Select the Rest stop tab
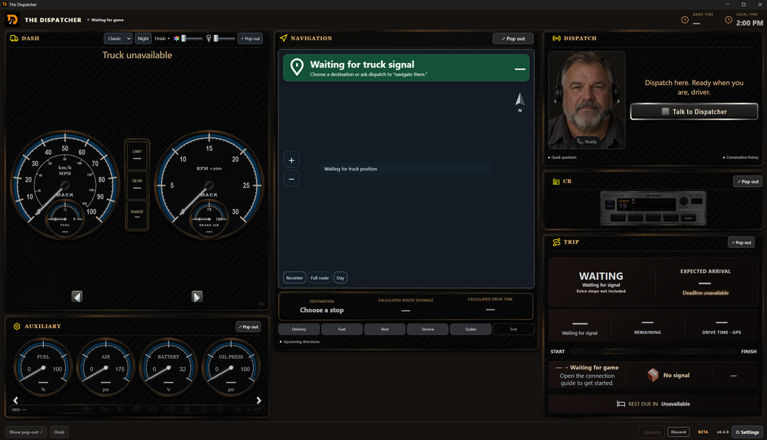Image resolution: width=767 pixels, height=440 pixels. click(x=385, y=329)
